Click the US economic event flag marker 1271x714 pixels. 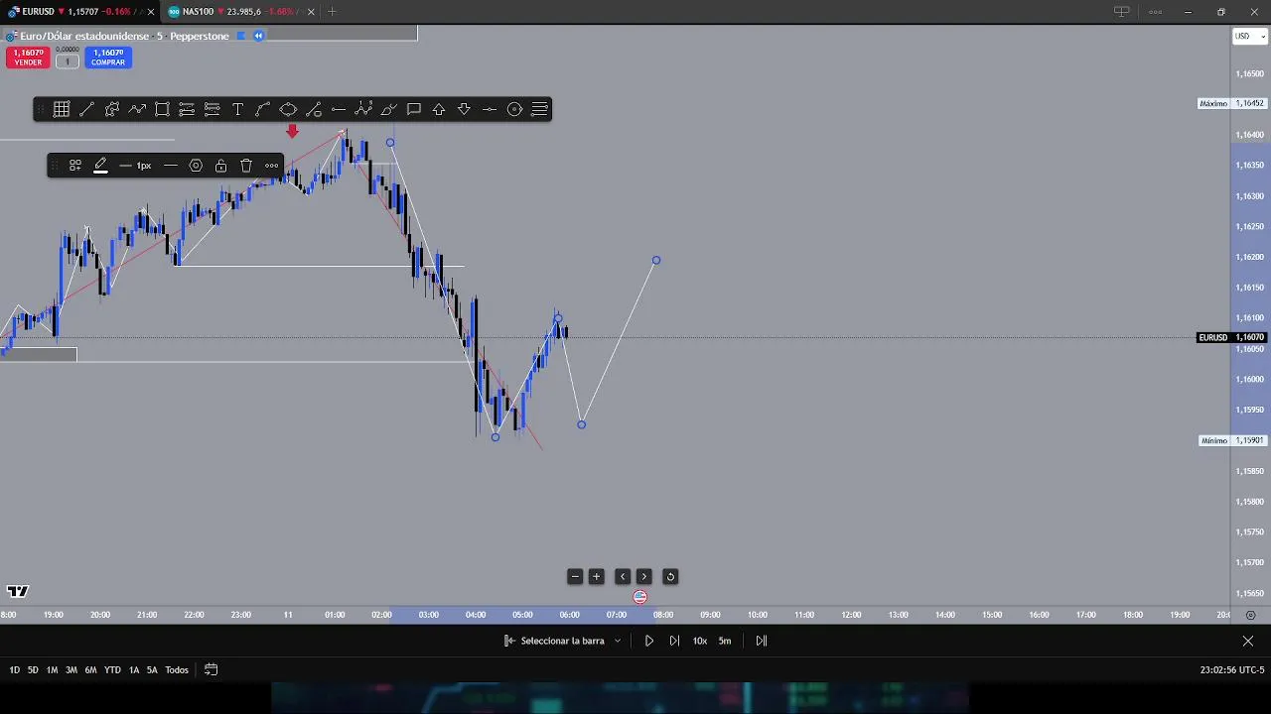click(640, 597)
